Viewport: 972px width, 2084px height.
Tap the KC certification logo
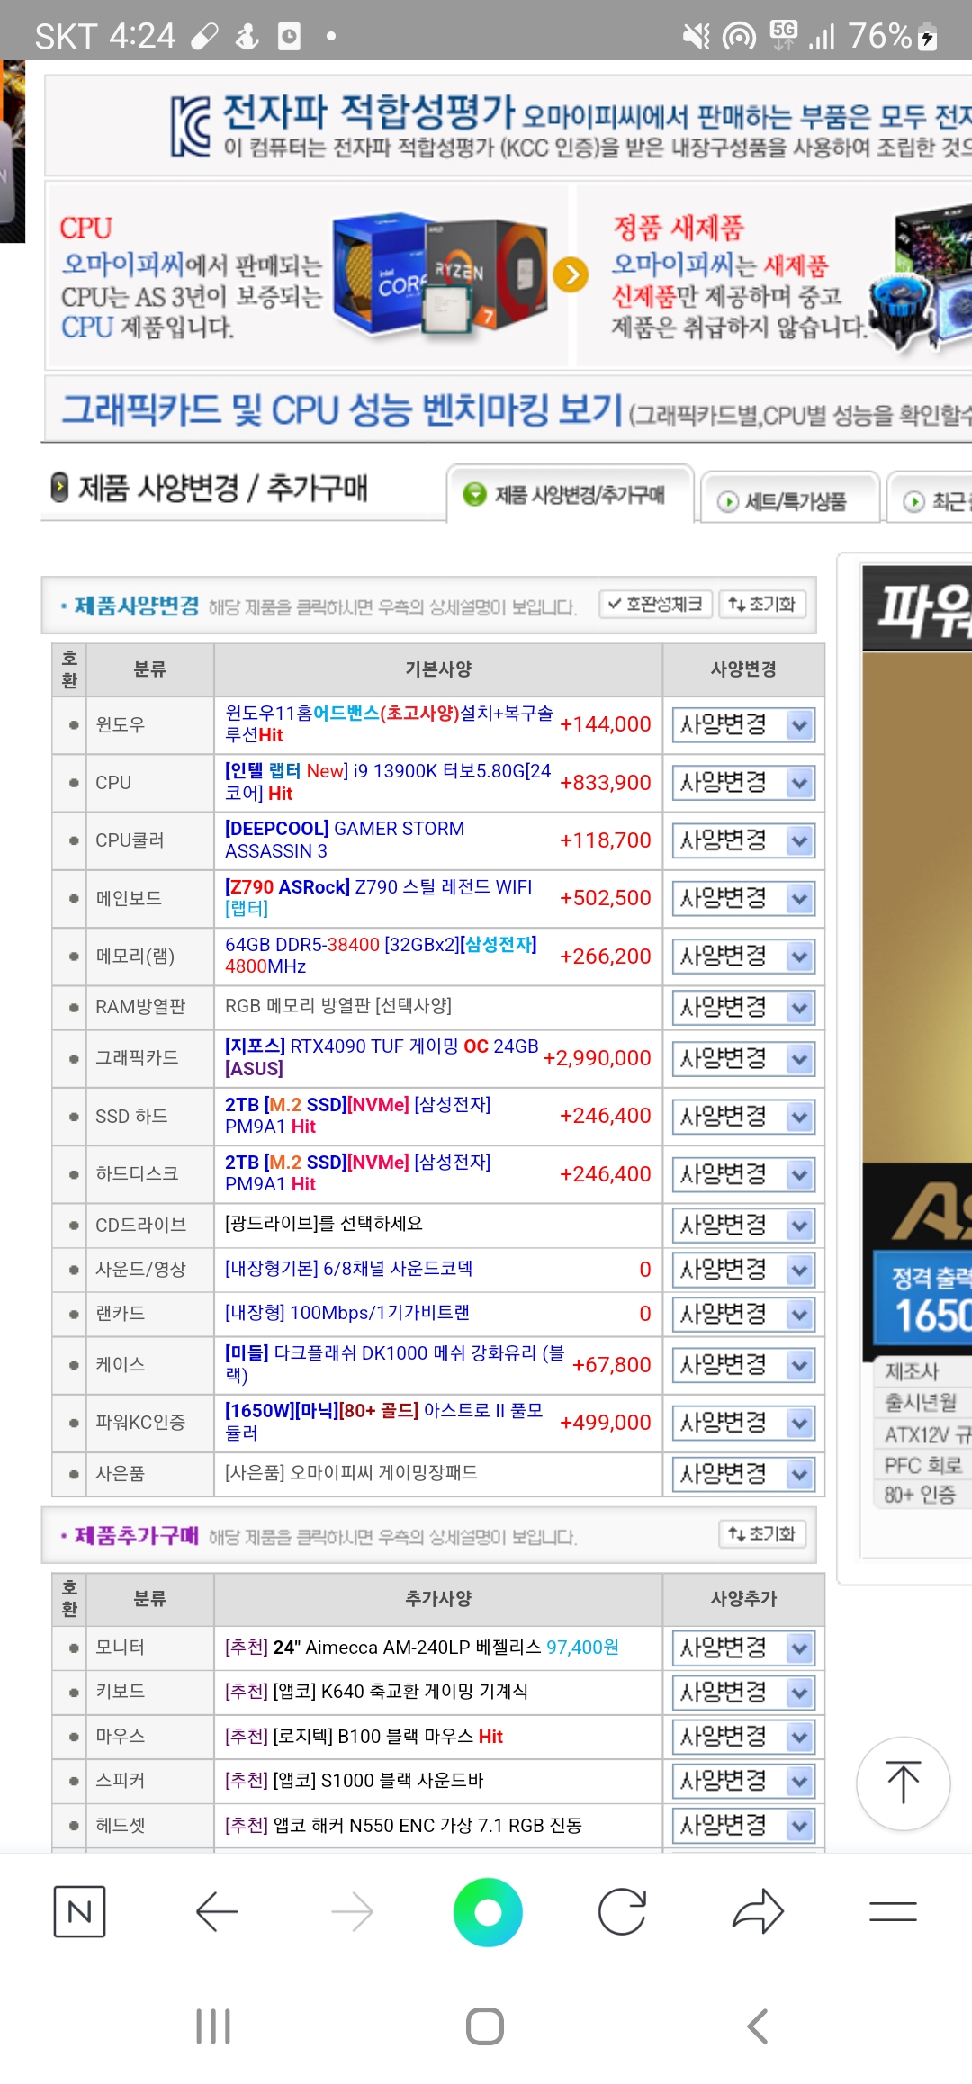191,127
